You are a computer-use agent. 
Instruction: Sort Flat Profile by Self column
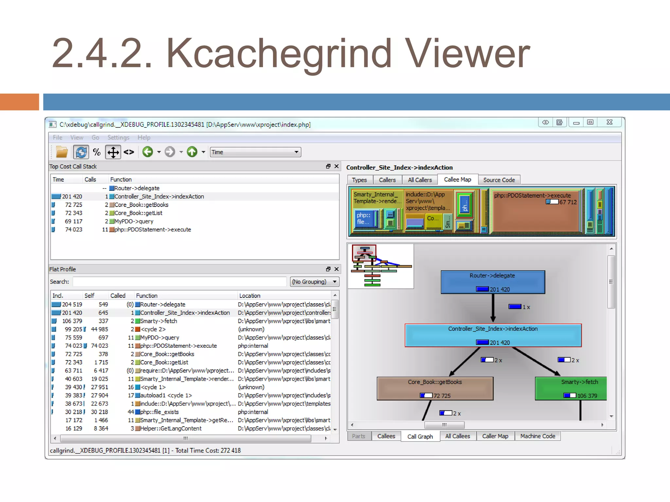coord(96,296)
